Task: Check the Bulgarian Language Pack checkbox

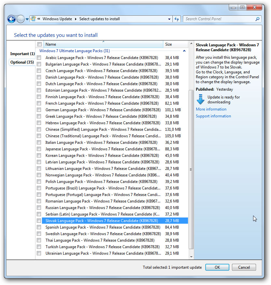Action: point(39,64)
